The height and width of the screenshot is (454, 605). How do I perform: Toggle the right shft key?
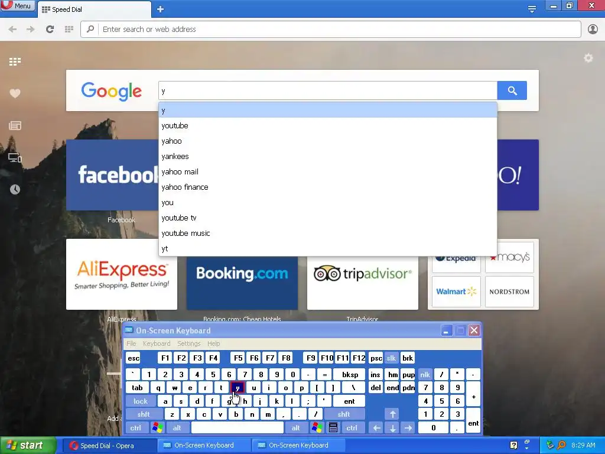[344, 414]
